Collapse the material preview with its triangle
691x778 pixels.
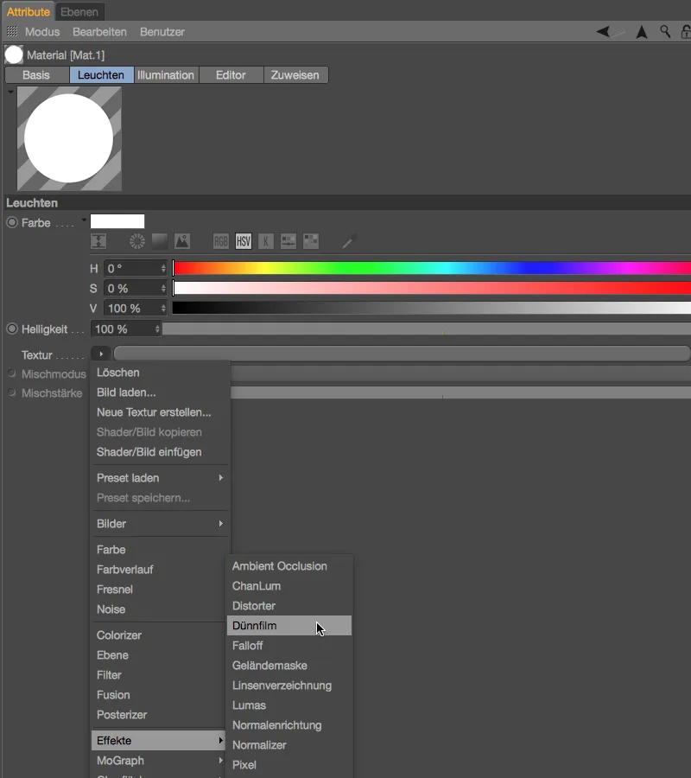10,92
